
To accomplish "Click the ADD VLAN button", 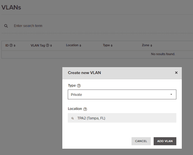I will pyautogui.click(x=165, y=141).
